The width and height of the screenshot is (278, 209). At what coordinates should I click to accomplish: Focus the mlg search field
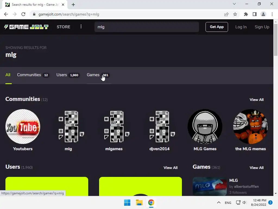(x=147, y=27)
